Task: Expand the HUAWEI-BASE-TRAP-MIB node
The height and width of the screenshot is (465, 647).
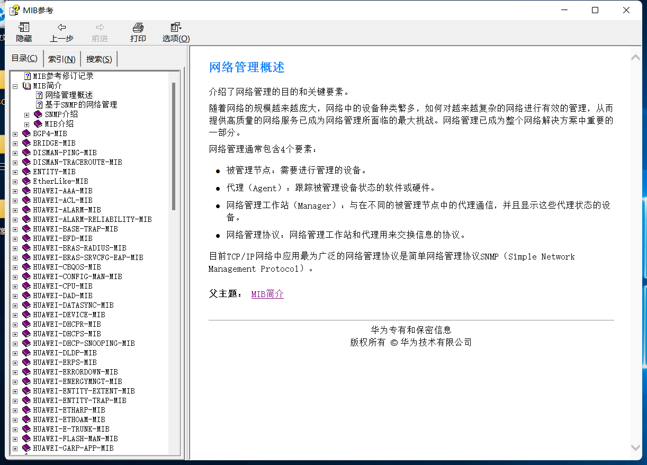Action: [15, 229]
